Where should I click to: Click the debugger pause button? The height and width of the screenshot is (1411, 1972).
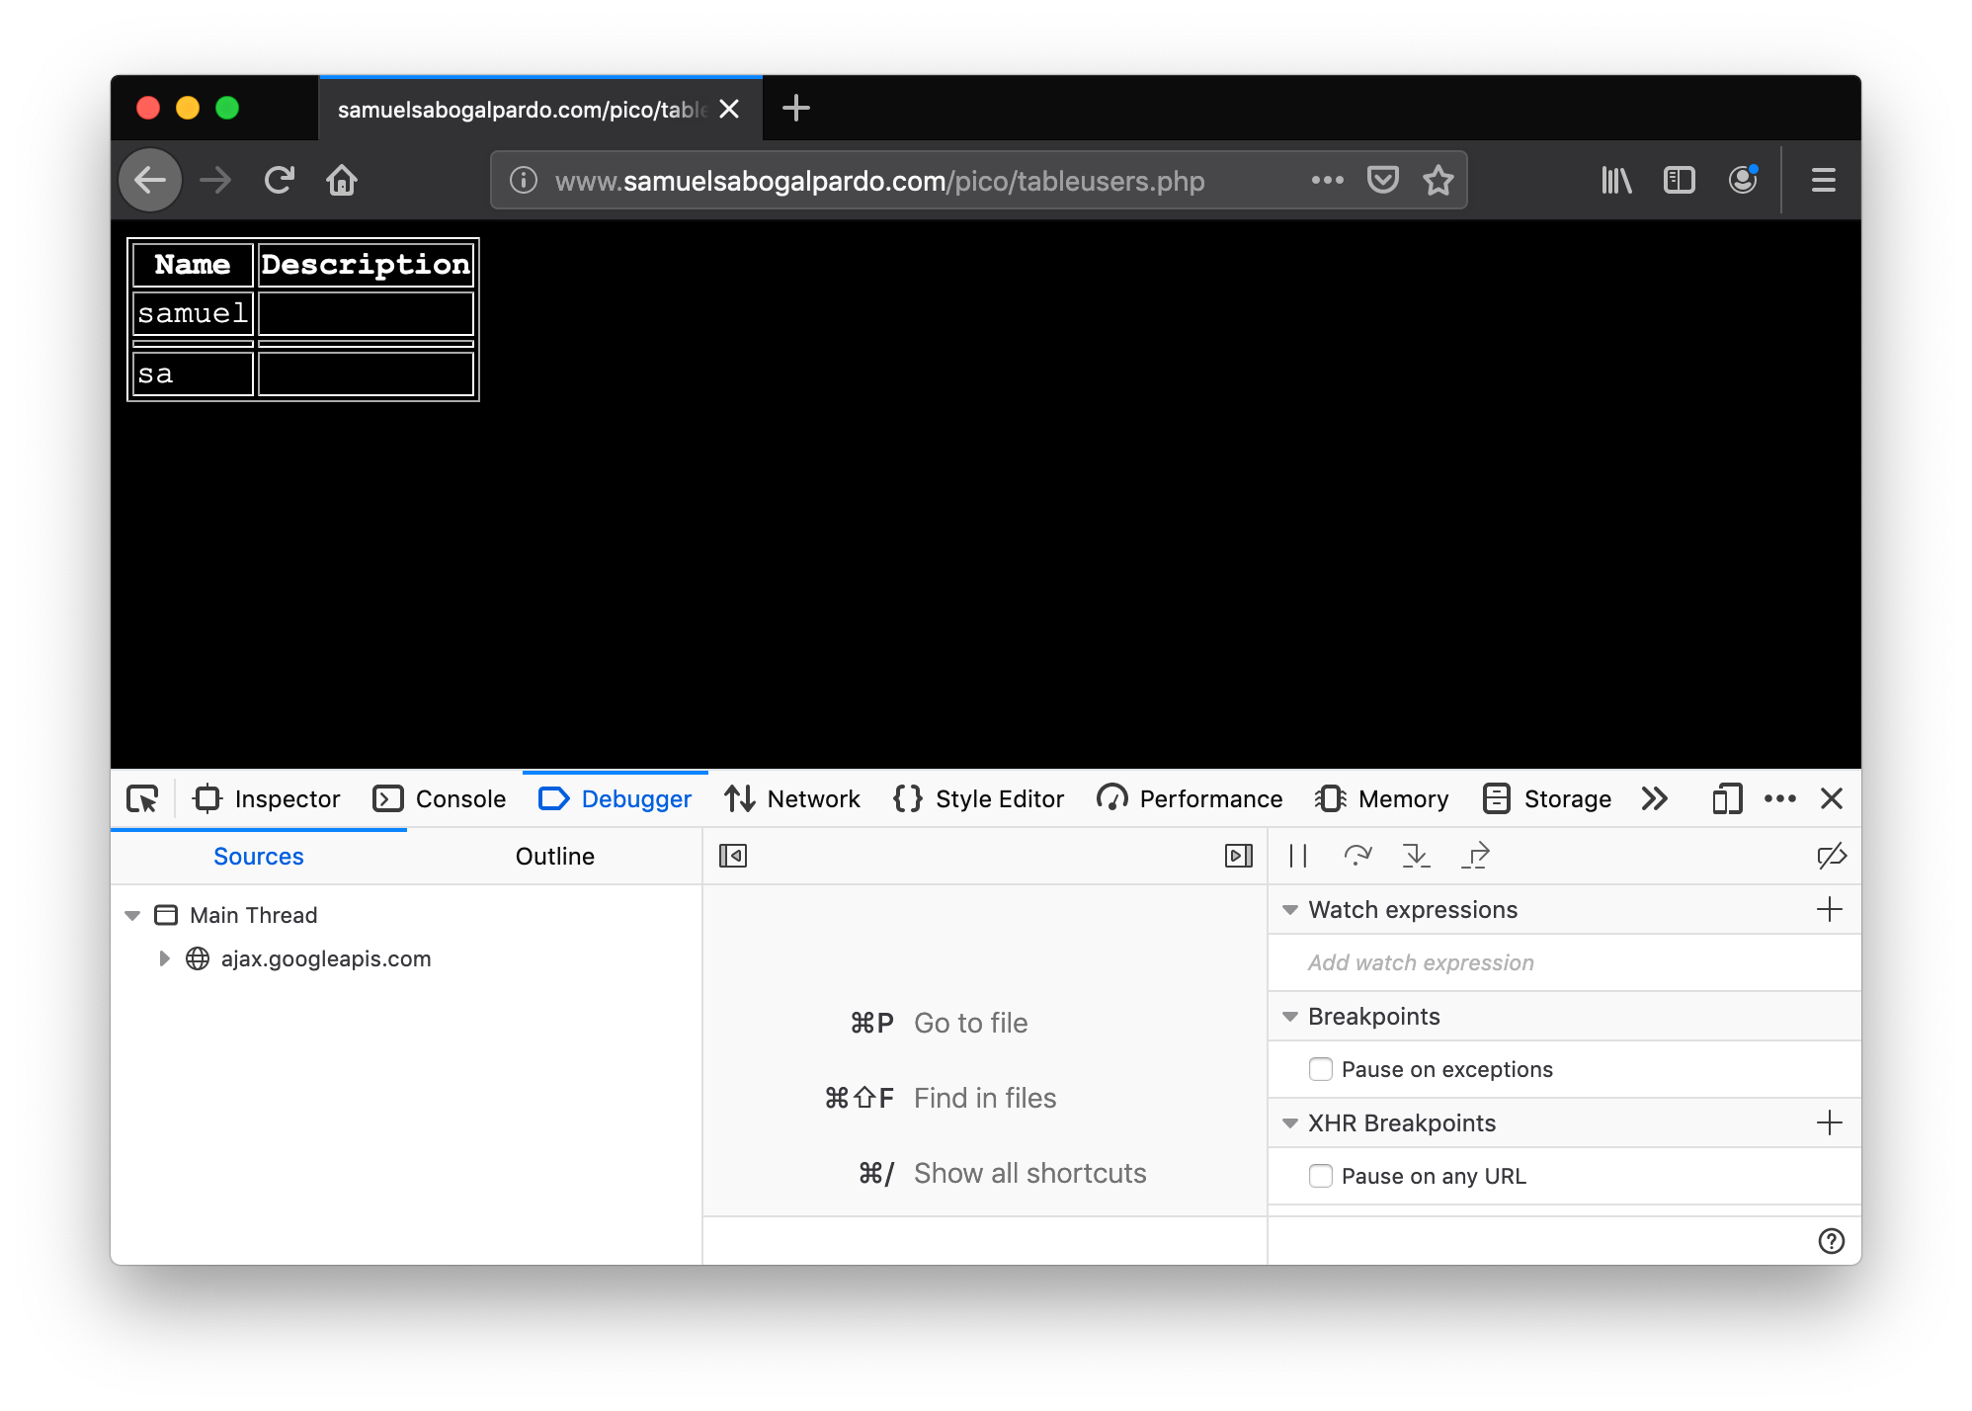point(1298,856)
